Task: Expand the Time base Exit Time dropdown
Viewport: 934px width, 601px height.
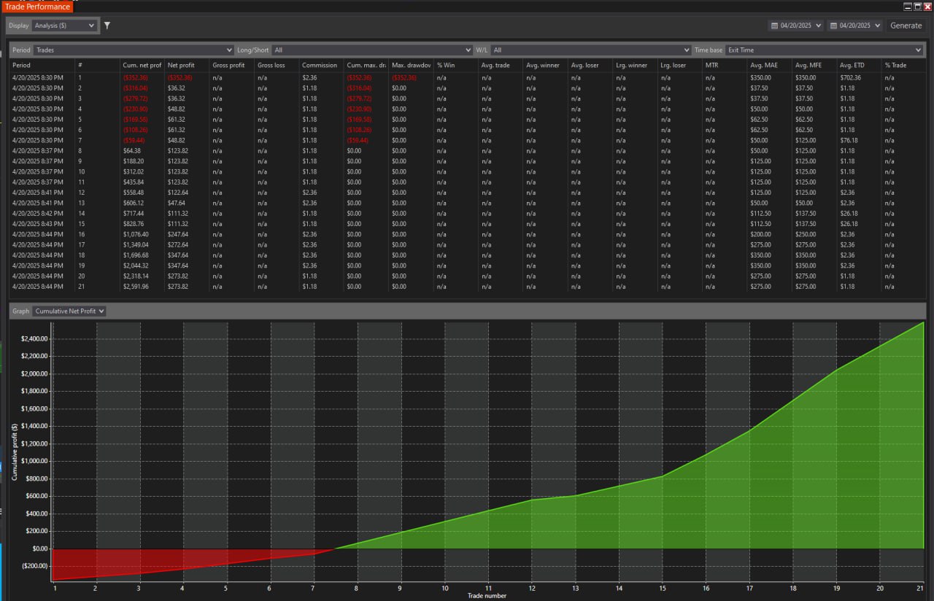Action: click(825, 50)
